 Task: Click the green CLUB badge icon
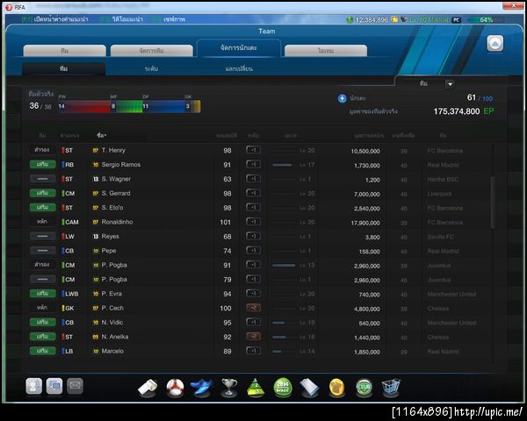364,388
